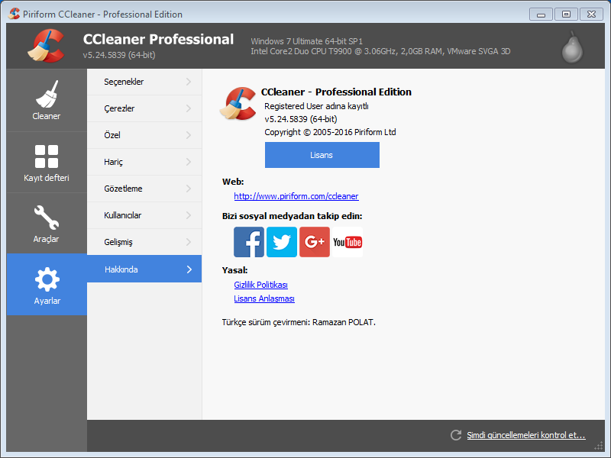Maximize the CCleaner window
611x458 pixels.
(566, 15)
